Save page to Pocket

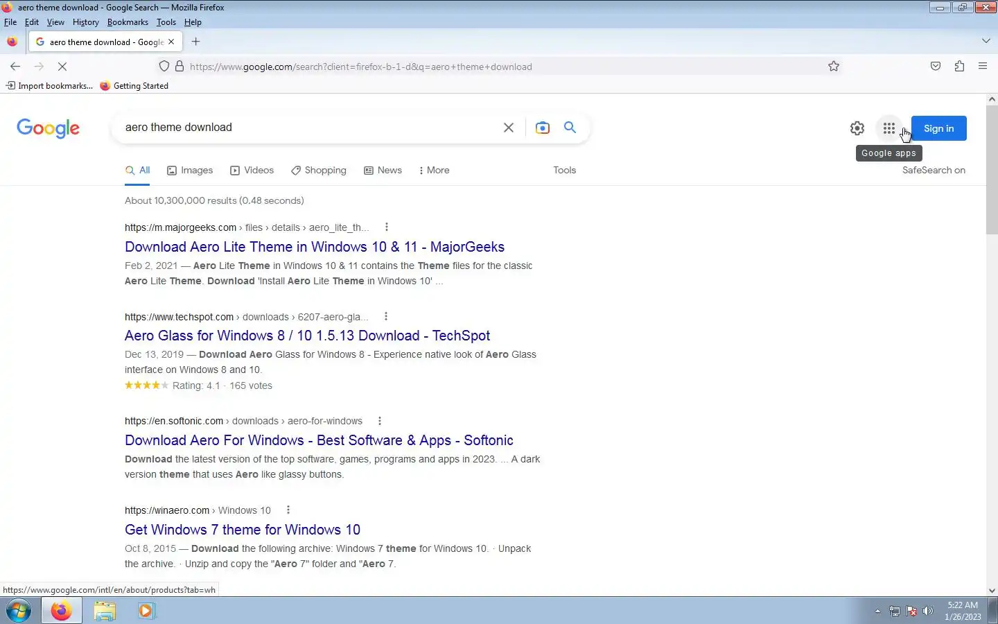(936, 67)
